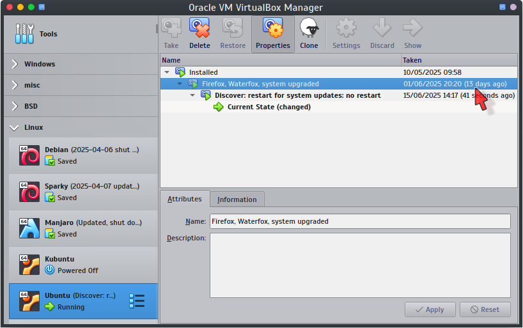Switch to the Attributes tab

coord(185,199)
